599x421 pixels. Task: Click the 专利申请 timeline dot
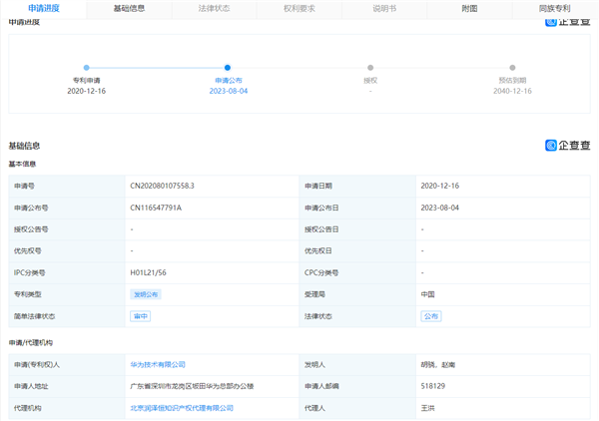click(x=86, y=68)
